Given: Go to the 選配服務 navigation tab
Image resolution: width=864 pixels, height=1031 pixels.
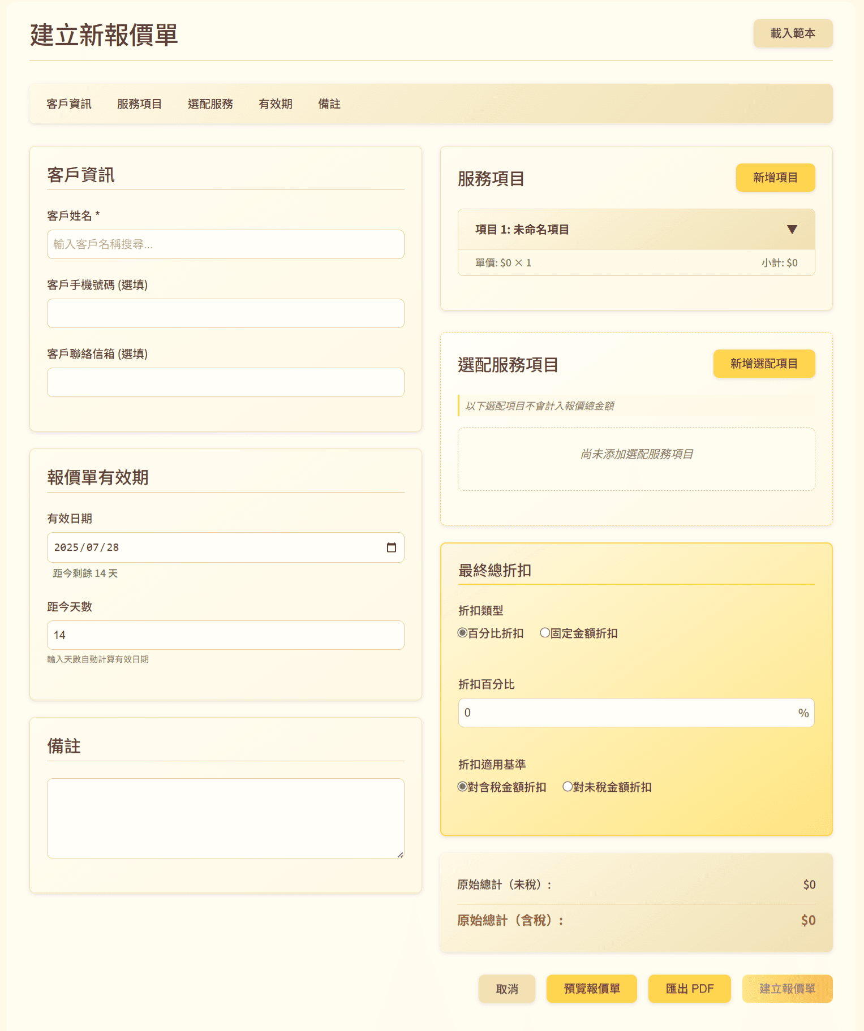Looking at the screenshot, I should (x=210, y=104).
